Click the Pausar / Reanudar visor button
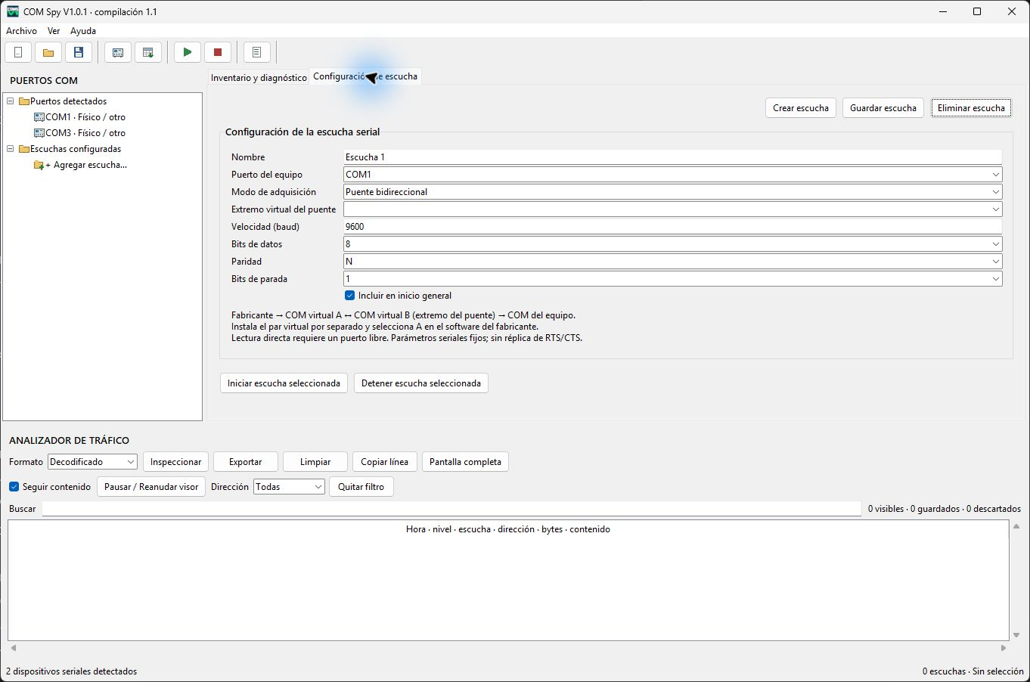 point(151,487)
